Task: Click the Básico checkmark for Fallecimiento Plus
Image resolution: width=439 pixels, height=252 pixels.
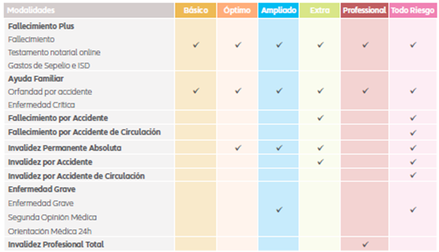Action: click(x=195, y=45)
